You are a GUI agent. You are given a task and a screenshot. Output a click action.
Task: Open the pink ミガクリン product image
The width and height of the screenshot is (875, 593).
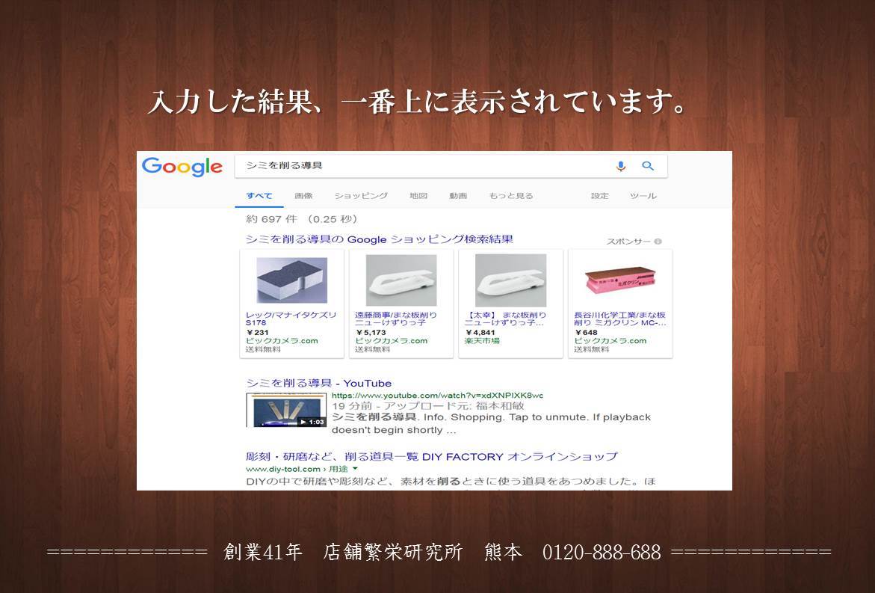point(620,280)
